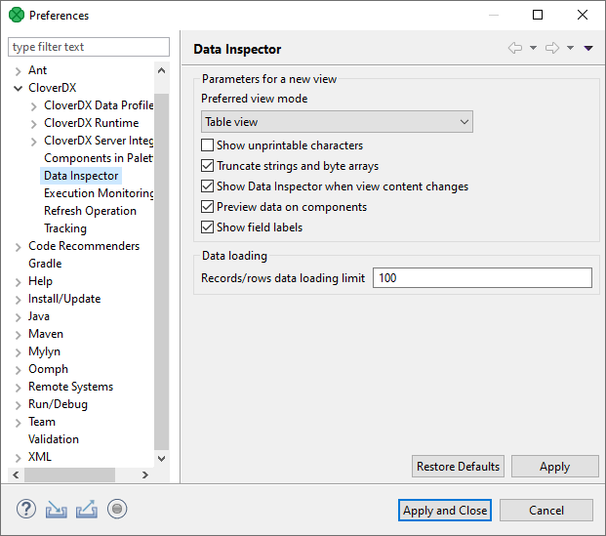The width and height of the screenshot is (606, 536).
Task: Expand the CloverDX Server Integration node
Action: [34, 142]
